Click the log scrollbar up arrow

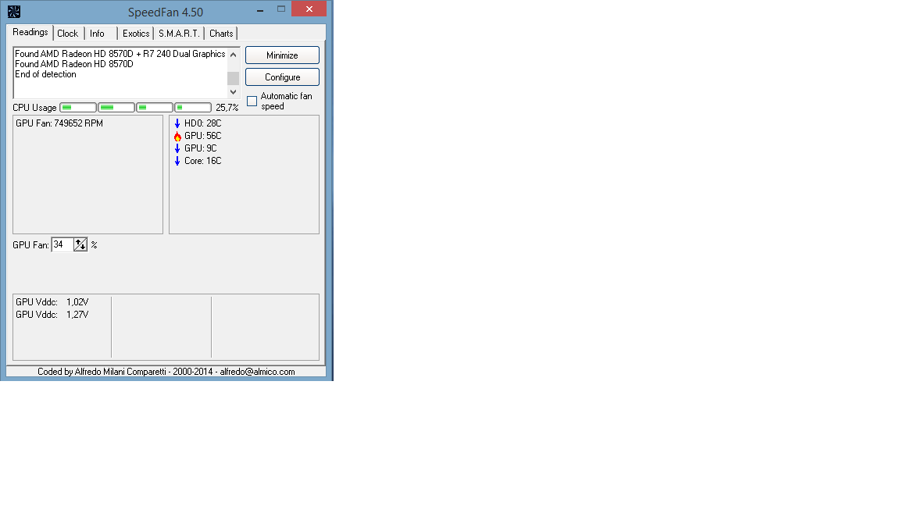click(233, 55)
